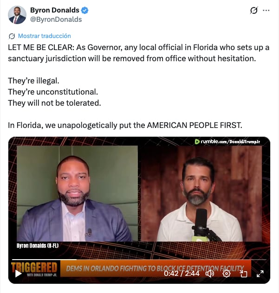This screenshot has width=279, height=293.
Task: Open Grok explain icon on post
Action: pos(254,11)
